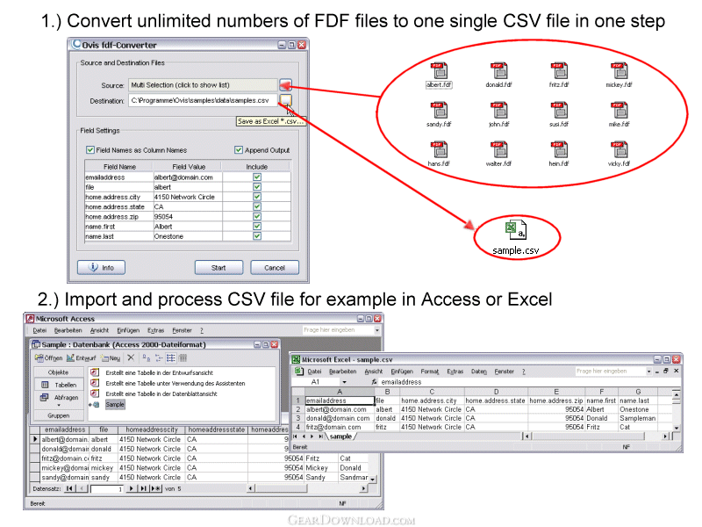Screen dimensions: 702x527
Task: Uncheck Include for name.first field
Action: pos(257,227)
